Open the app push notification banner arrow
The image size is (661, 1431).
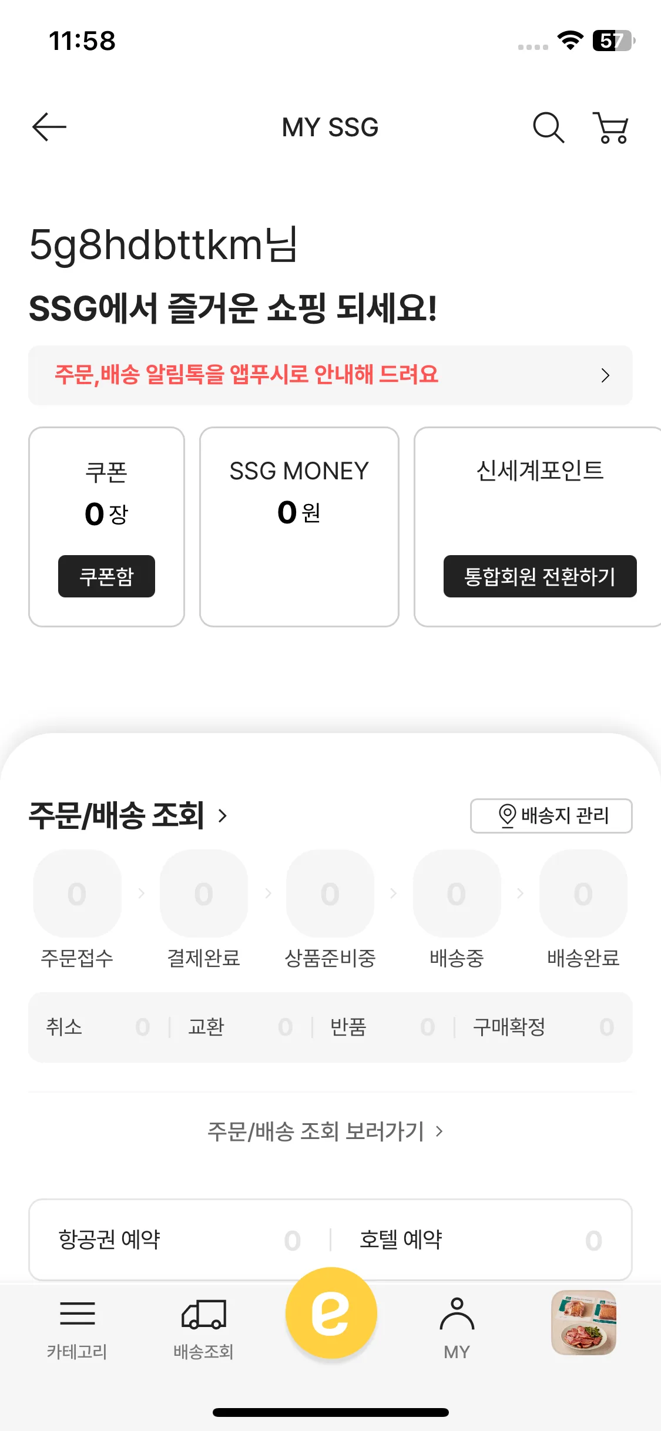605,375
